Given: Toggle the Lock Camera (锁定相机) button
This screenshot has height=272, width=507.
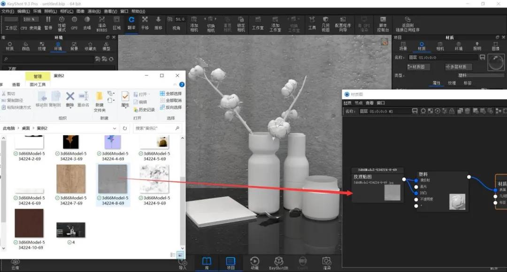Looking at the screenshot, I should pos(241,24).
